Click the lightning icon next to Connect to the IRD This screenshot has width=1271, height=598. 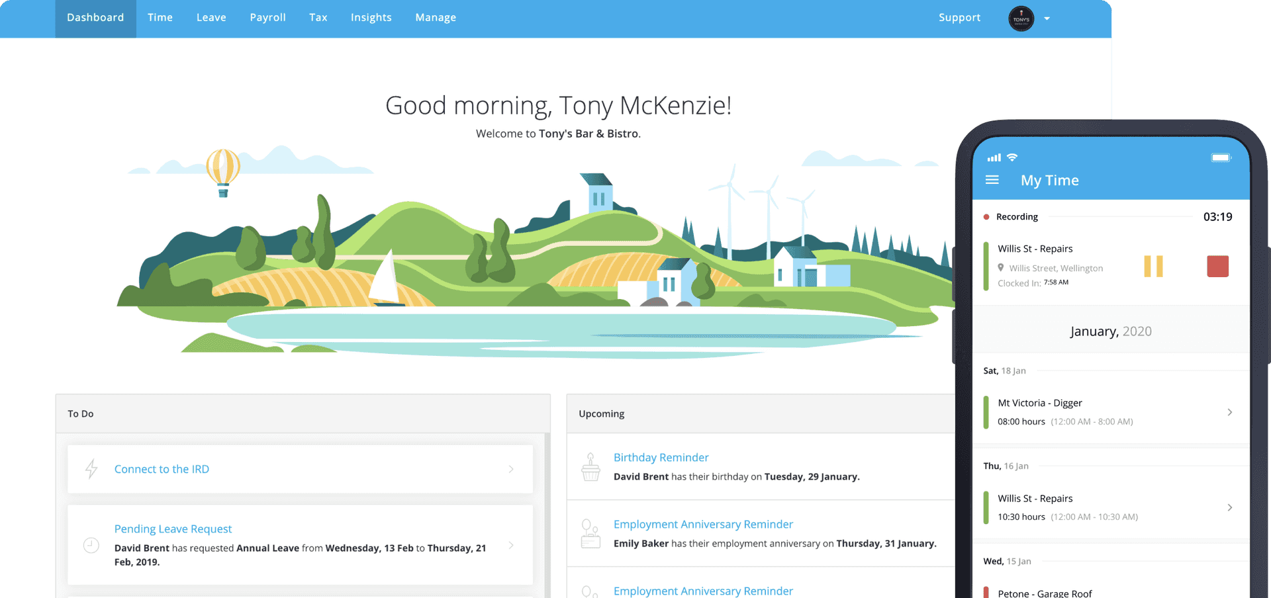tap(91, 468)
